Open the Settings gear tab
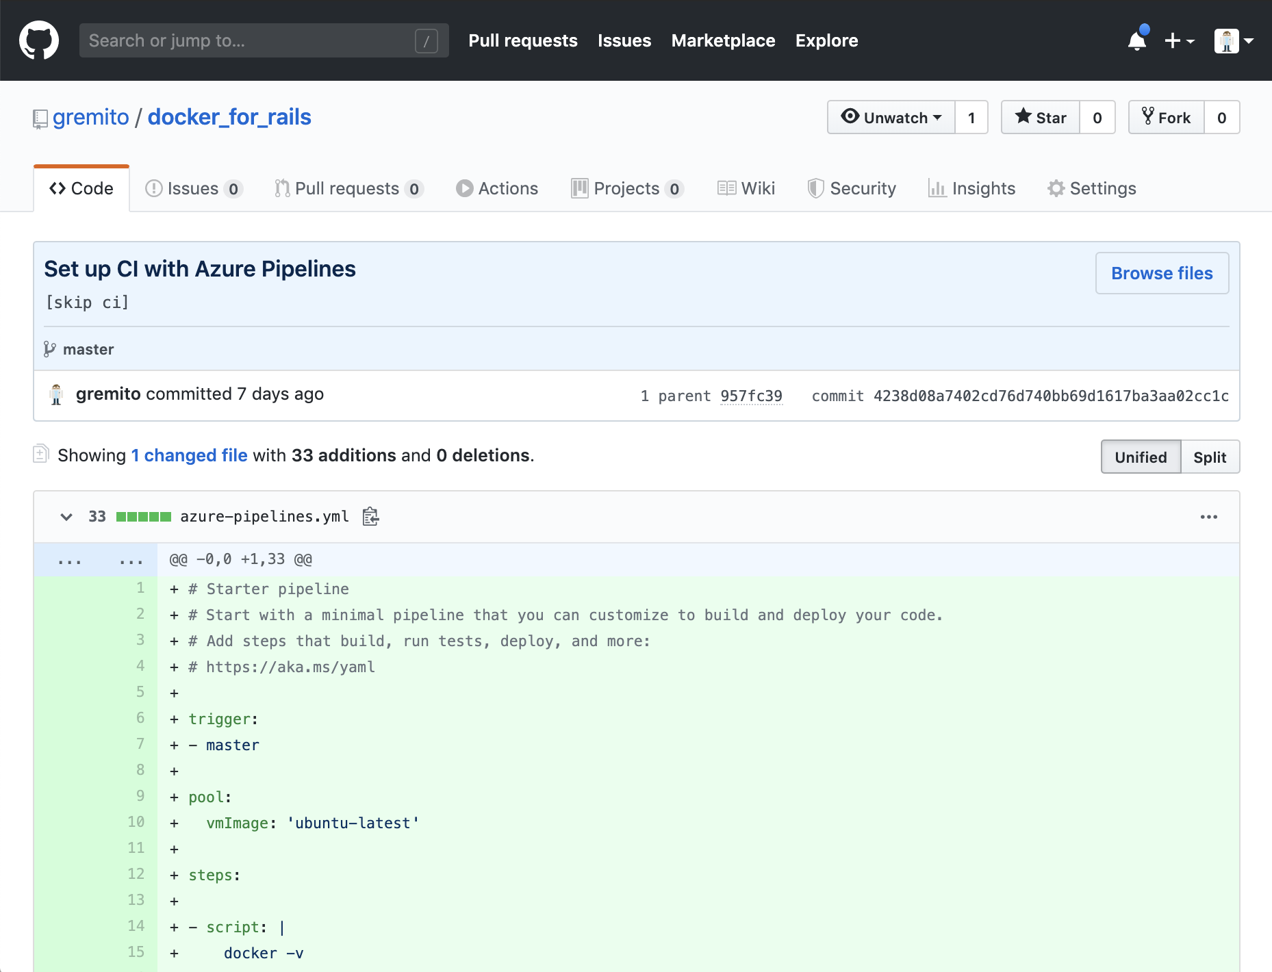Viewport: 1272px width, 972px height. (1092, 188)
